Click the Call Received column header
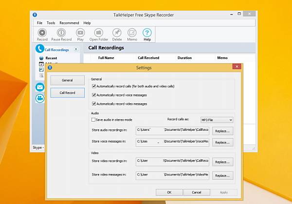The image size is (292, 204). point(148,58)
